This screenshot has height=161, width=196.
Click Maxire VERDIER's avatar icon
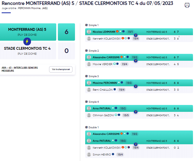pos(89,64)
